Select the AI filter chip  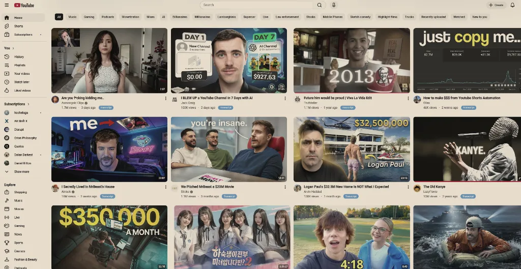point(163,17)
